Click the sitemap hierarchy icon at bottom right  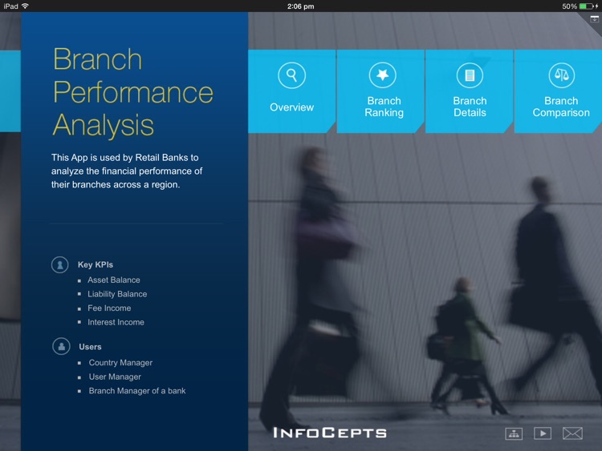click(514, 433)
